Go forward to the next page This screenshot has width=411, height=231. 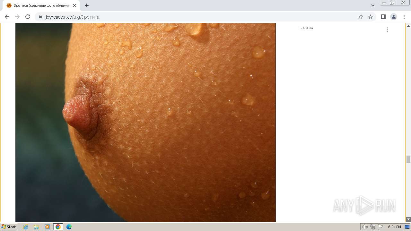click(17, 17)
